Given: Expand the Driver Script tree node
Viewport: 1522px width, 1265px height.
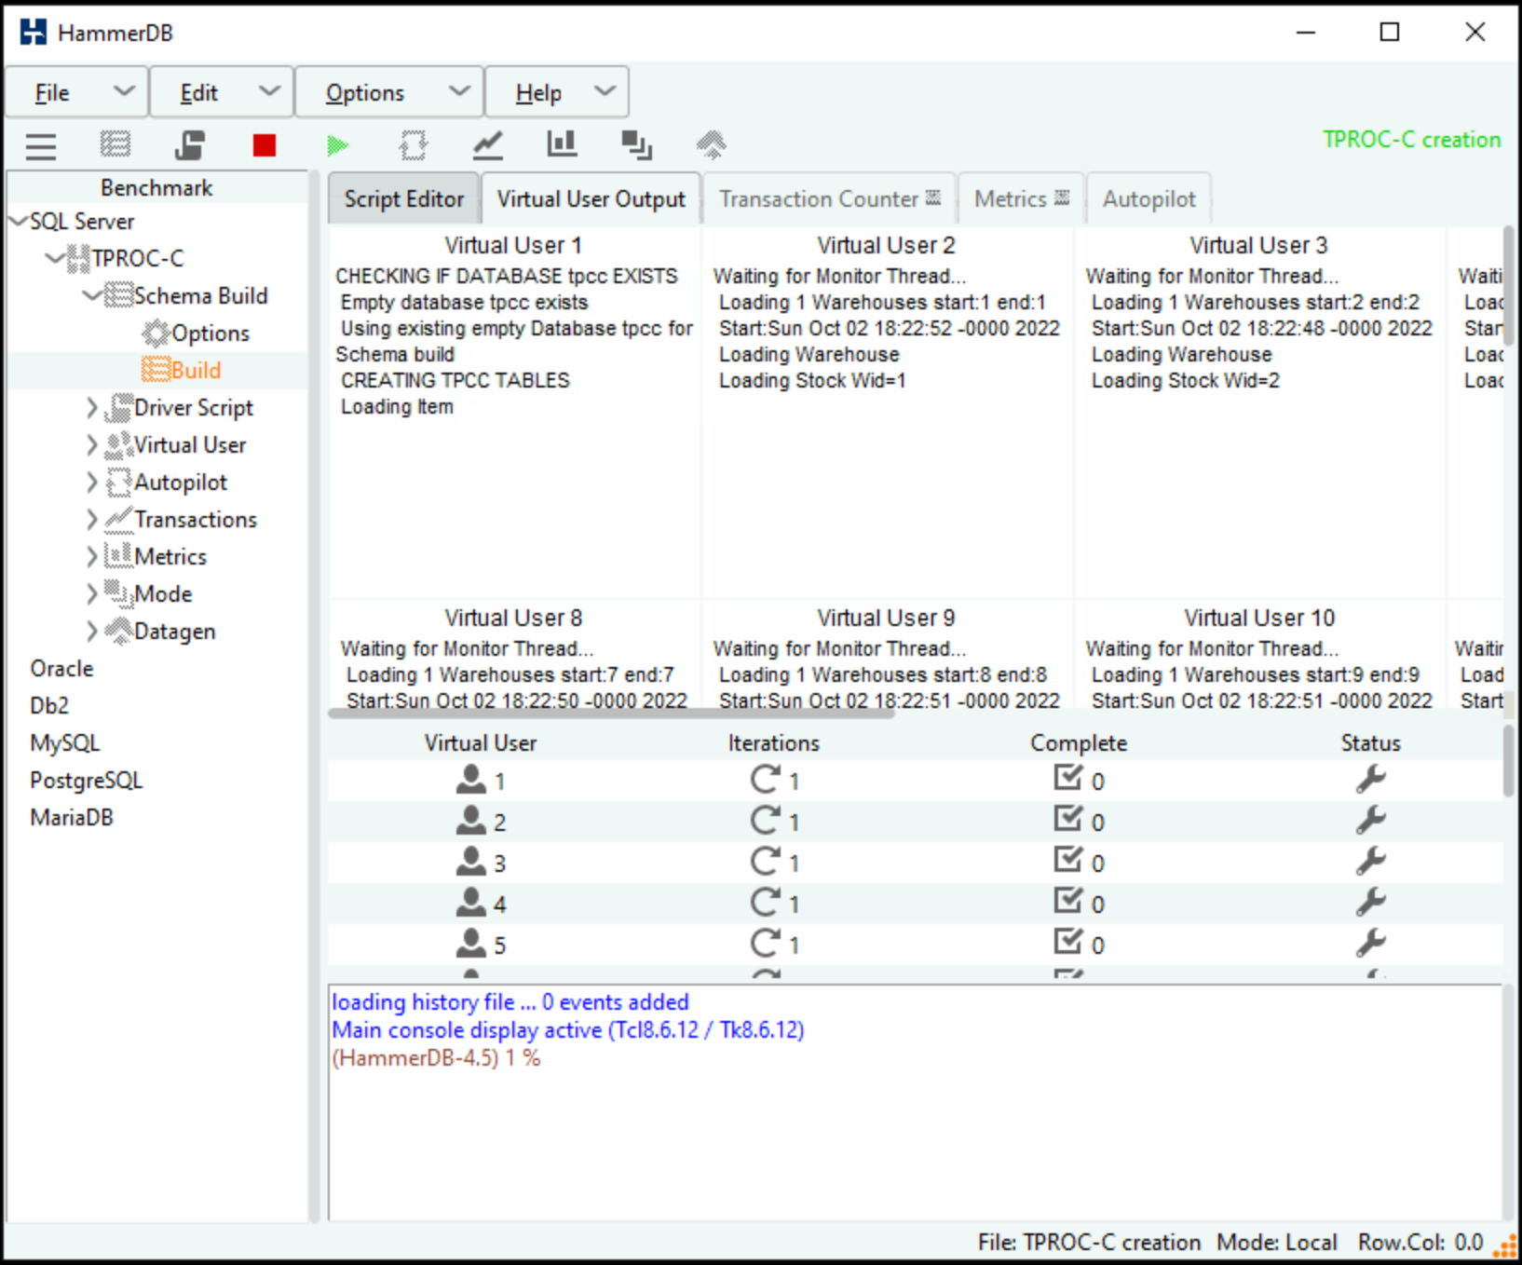Looking at the screenshot, I should [x=91, y=408].
